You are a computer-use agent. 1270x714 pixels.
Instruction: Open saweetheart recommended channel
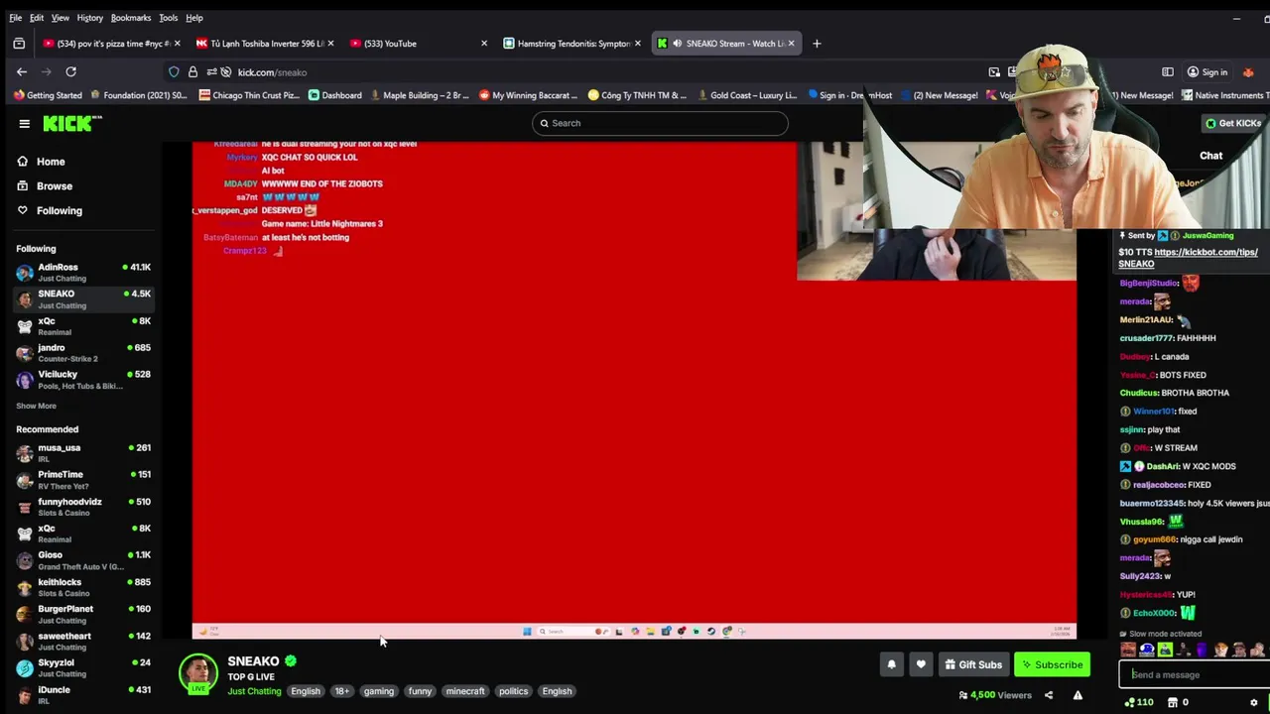[x=83, y=641]
